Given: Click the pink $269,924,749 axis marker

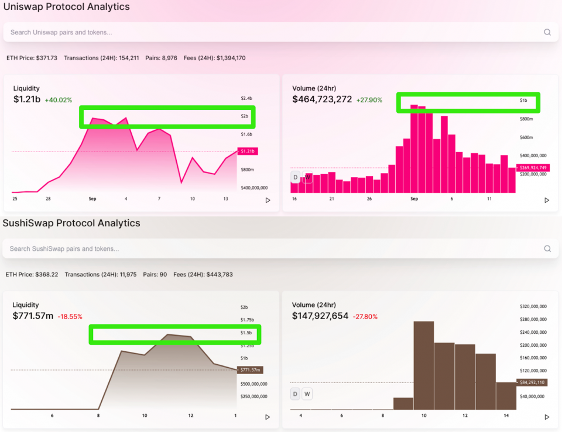Looking at the screenshot, I should (533, 168).
